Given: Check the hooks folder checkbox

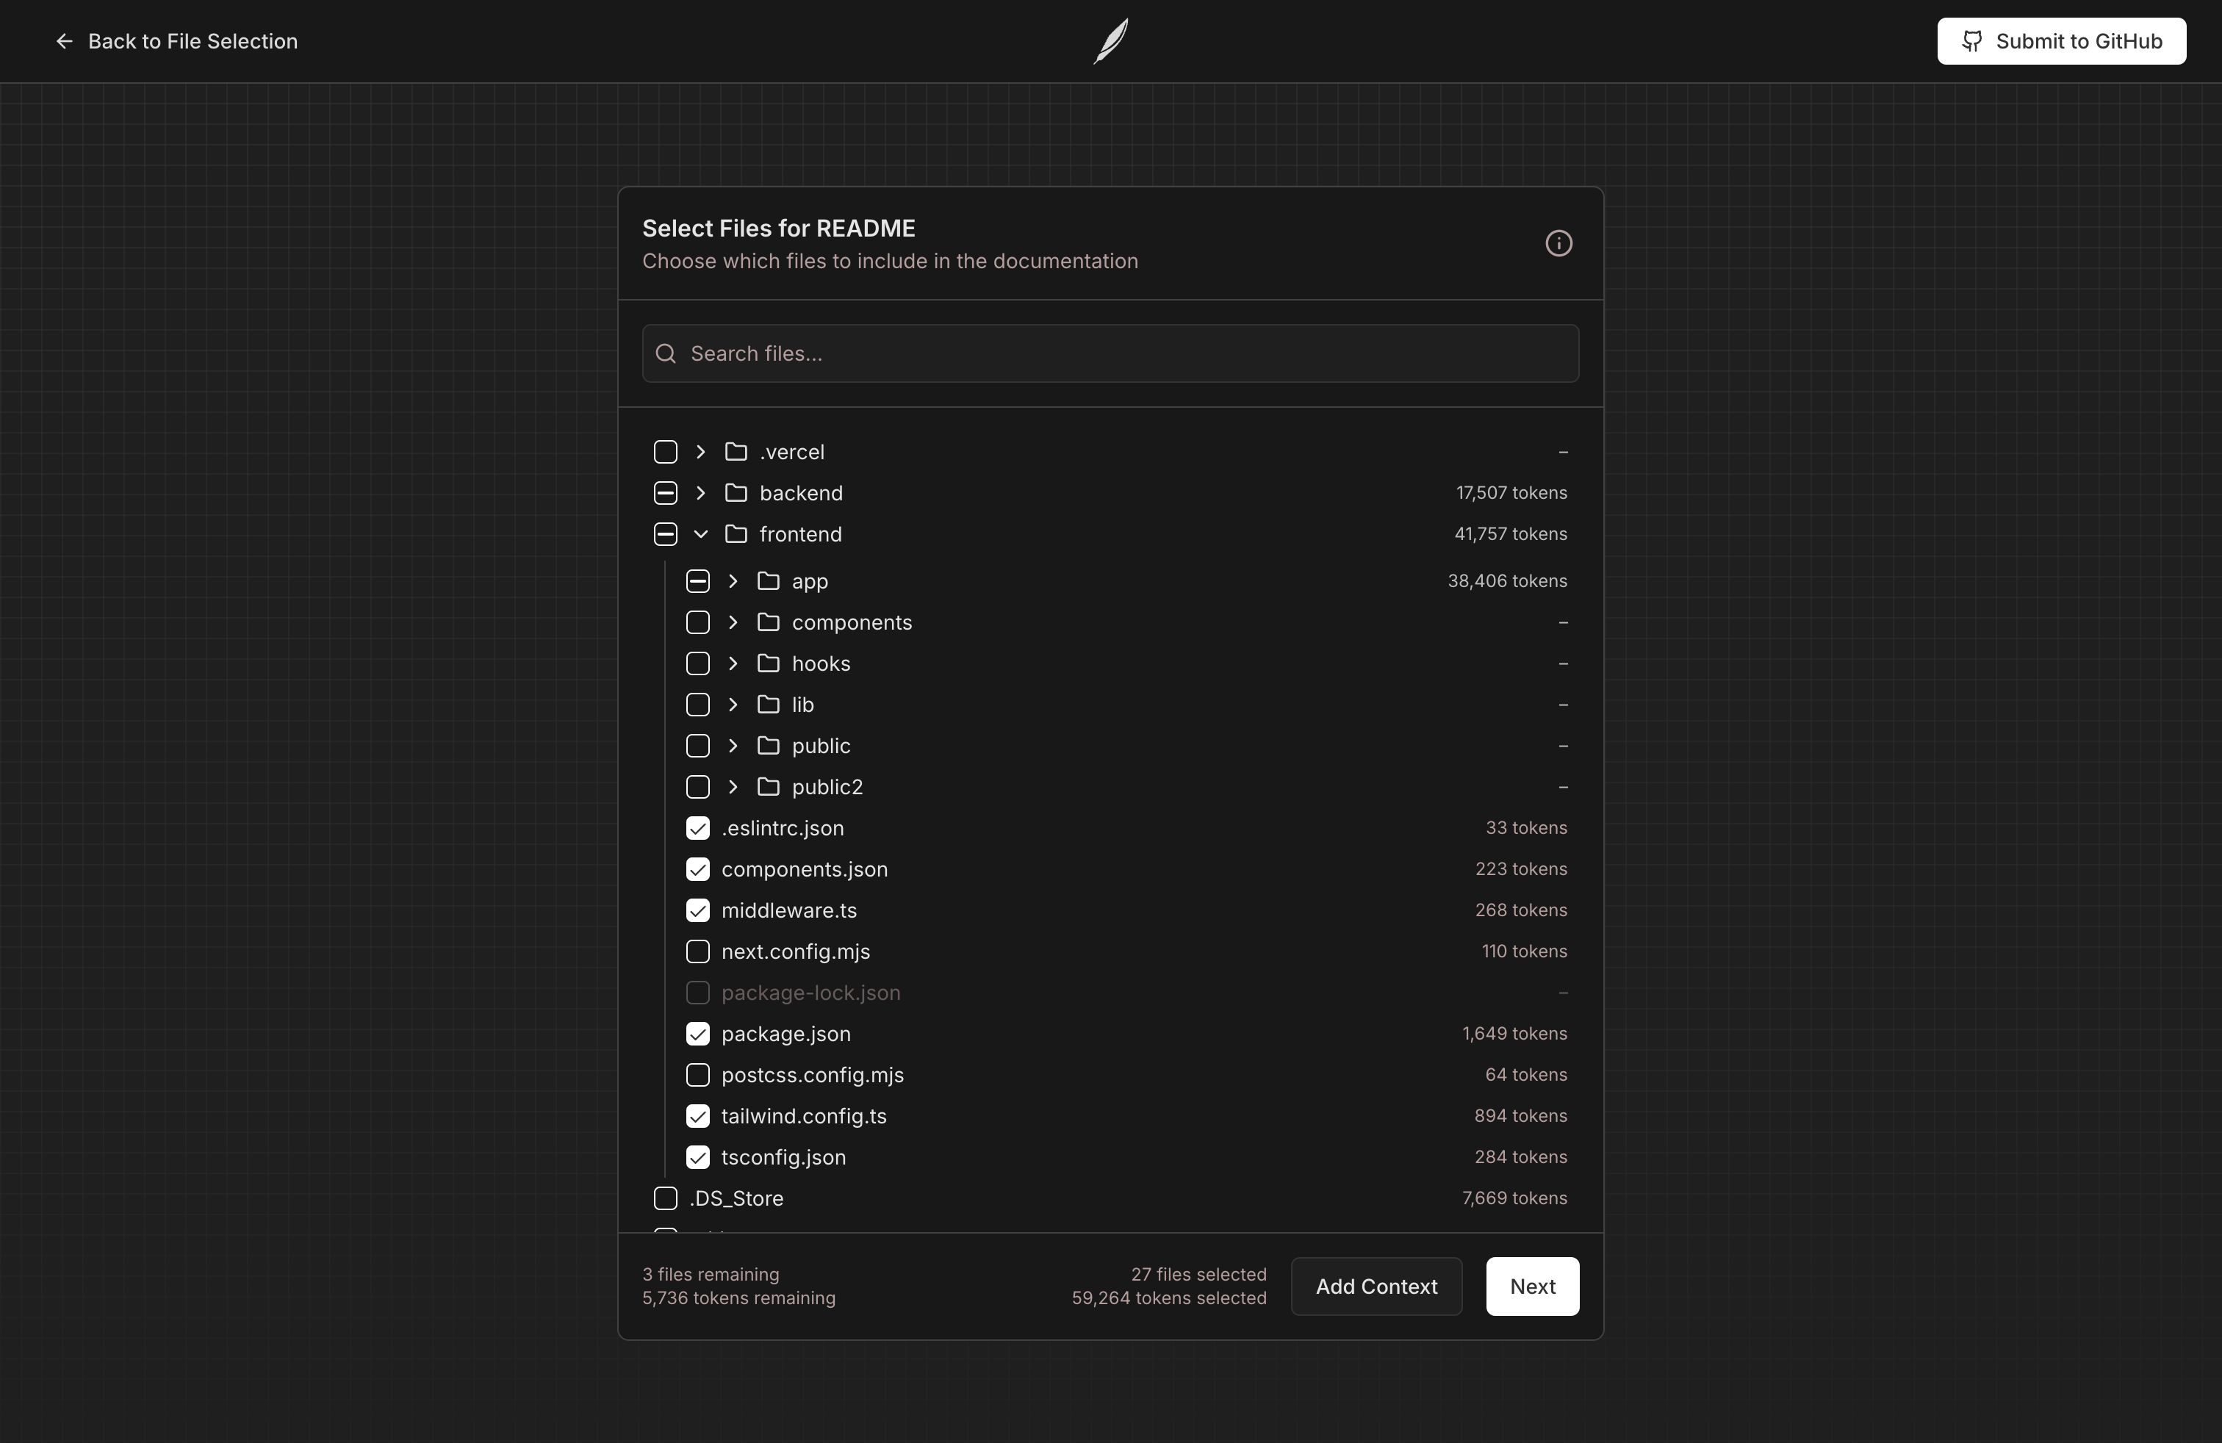Looking at the screenshot, I should coord(697,663).
